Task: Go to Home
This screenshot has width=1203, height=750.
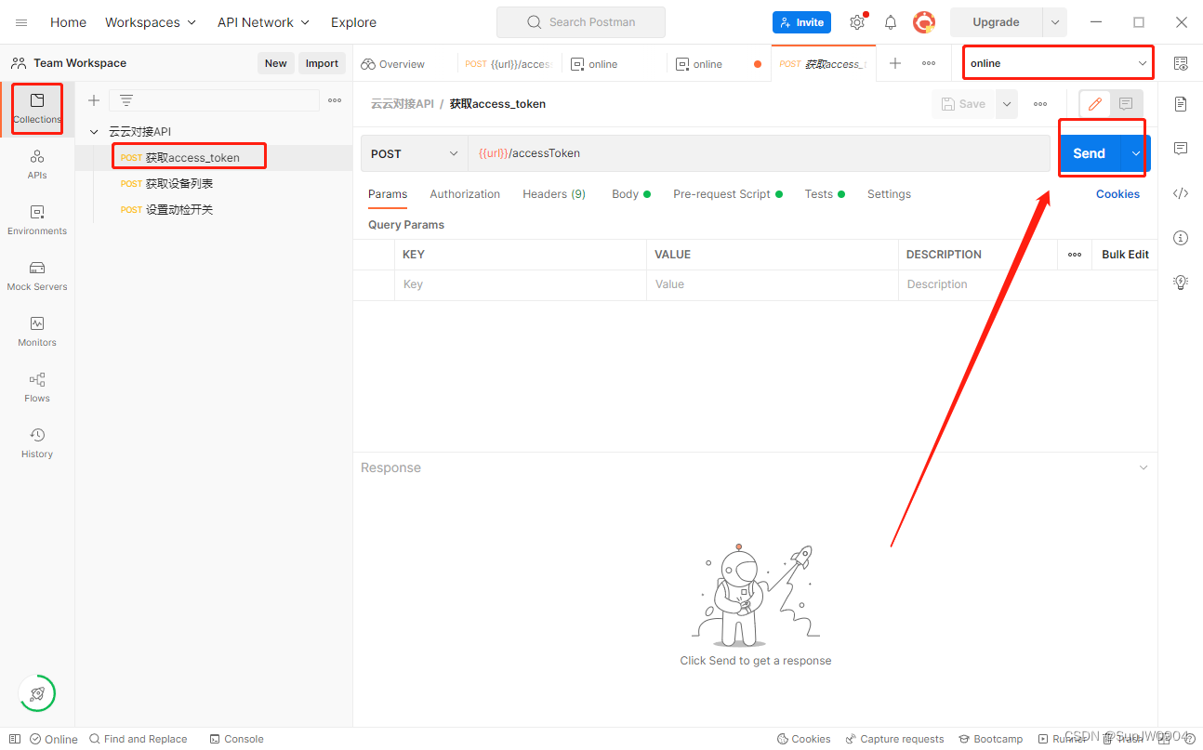Action: (x=68, y=22)
